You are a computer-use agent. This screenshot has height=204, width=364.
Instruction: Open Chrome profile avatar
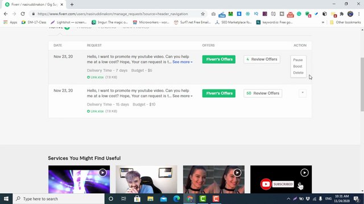350,14
